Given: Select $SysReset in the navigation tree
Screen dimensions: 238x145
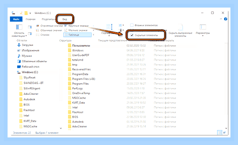Looking at the screenshot, I should pyautogui.click(x=29, y=77).
